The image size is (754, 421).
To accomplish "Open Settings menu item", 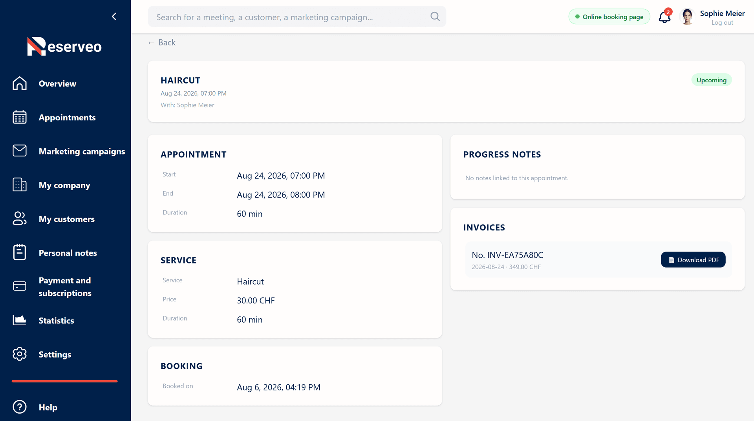I will [x=55, y=354].
